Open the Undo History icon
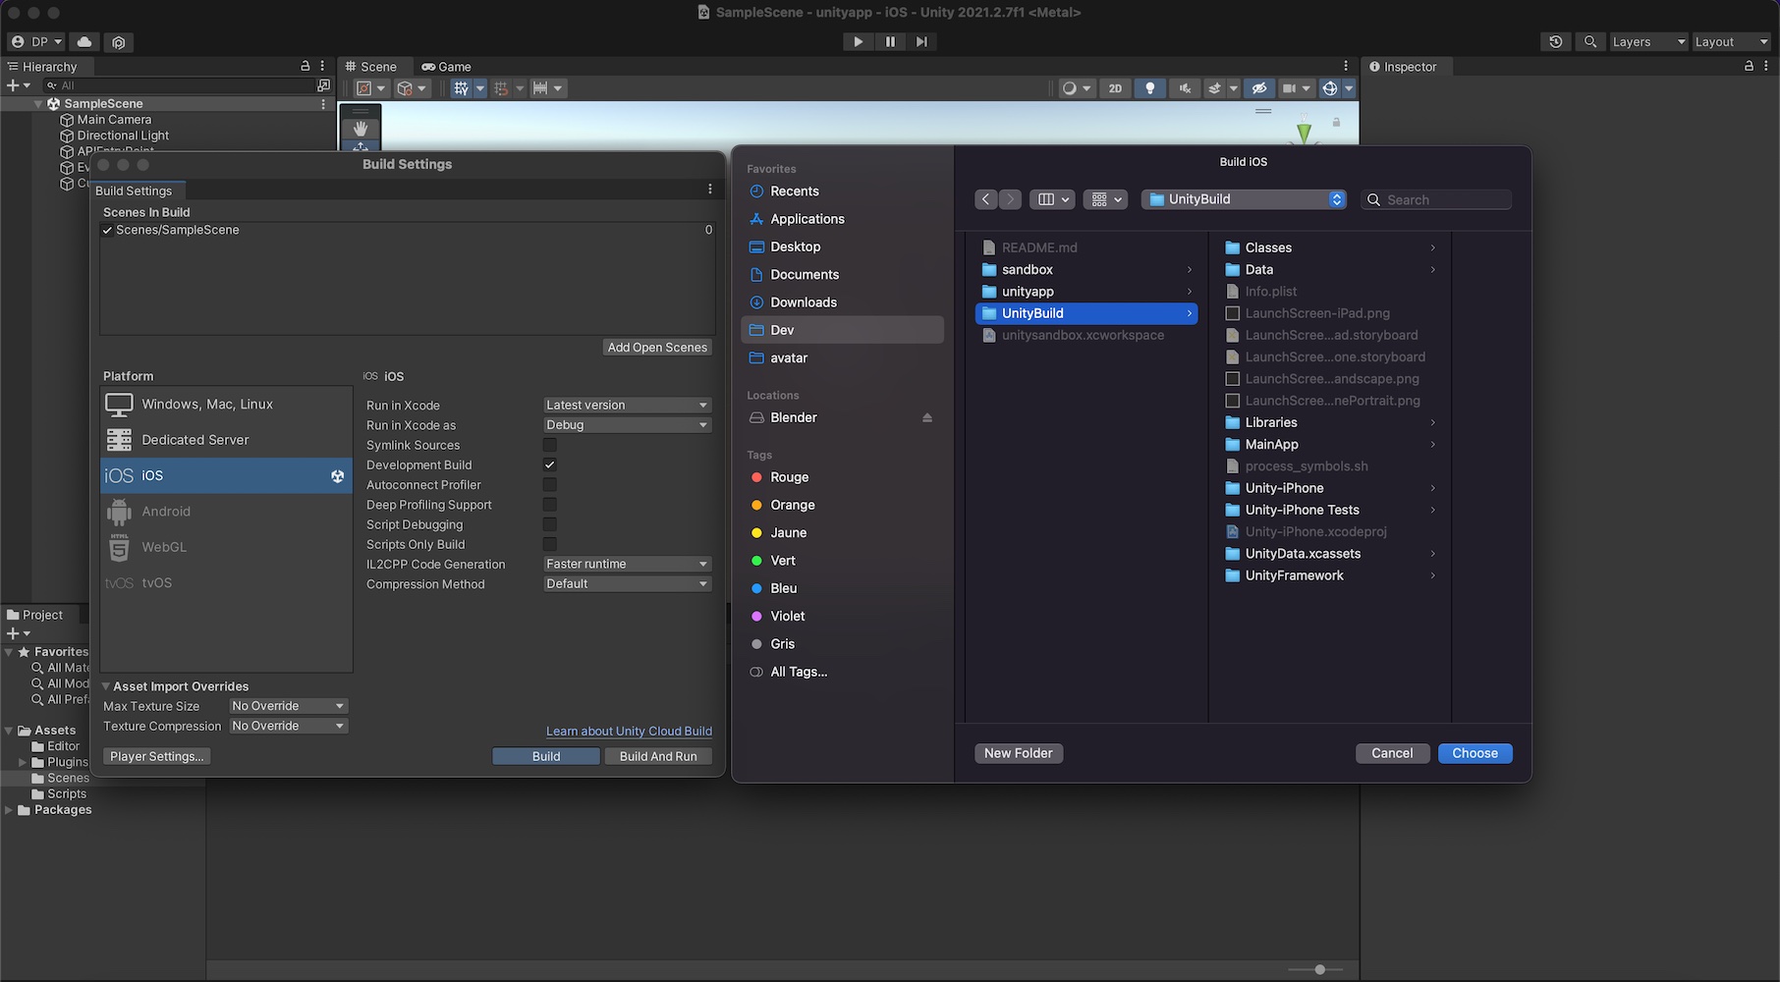This screenshot has height=982, width=1780. point(1555,41)
